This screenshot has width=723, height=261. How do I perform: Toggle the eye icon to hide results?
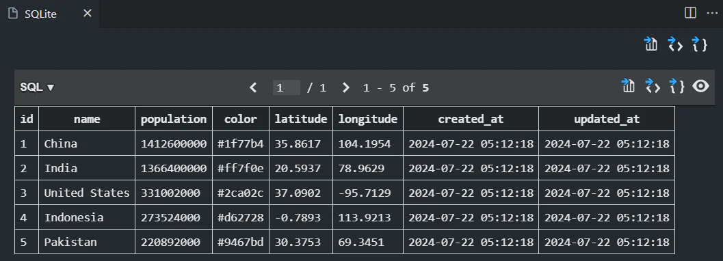tap(700, 86)
